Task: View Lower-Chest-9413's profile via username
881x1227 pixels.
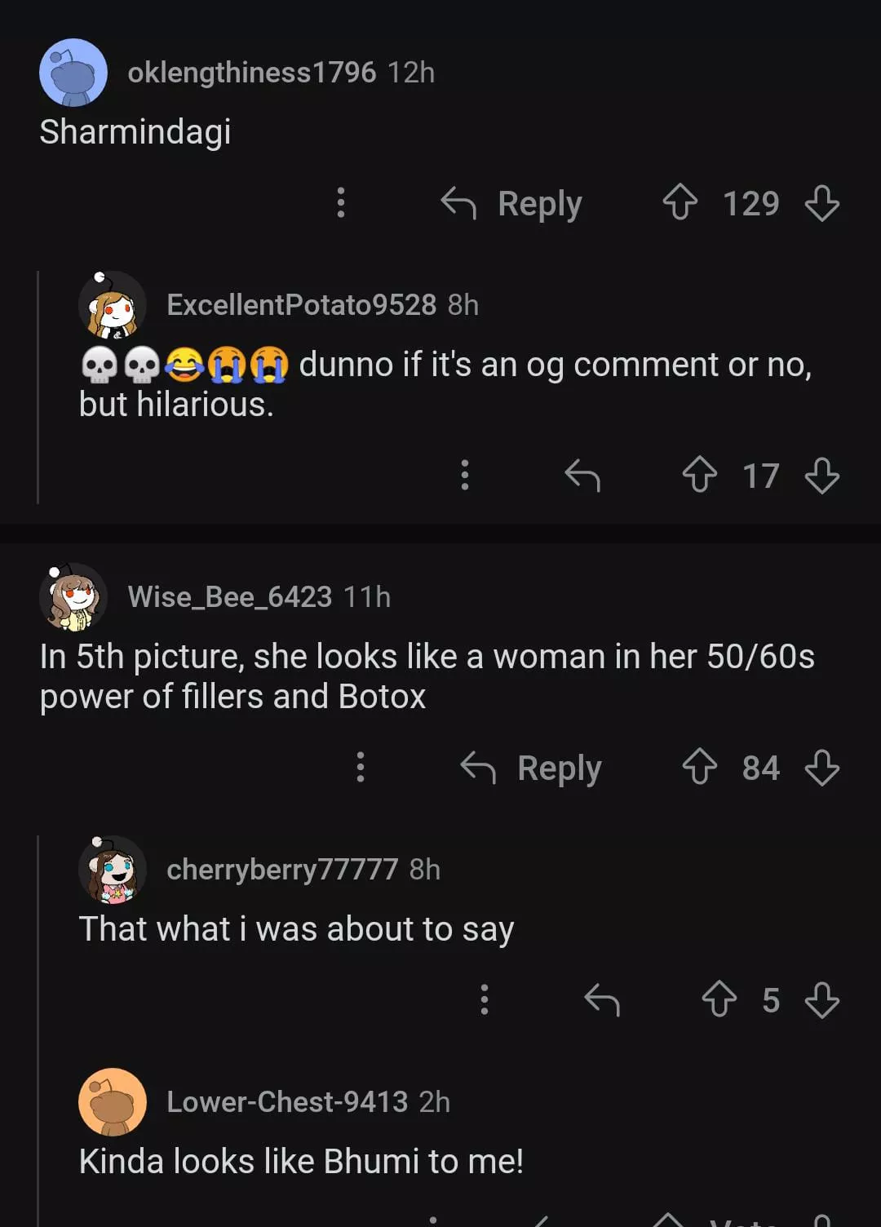Action: pyautogui.click(x=286, y=1102)
